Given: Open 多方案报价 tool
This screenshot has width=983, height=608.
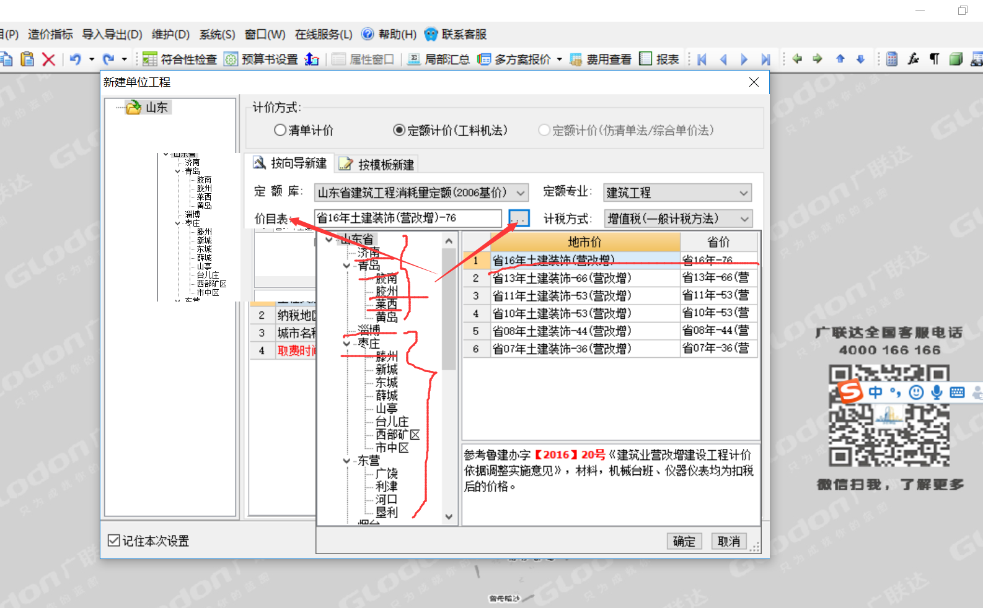Looking at the screenshot, I should (x=514, y=59).
